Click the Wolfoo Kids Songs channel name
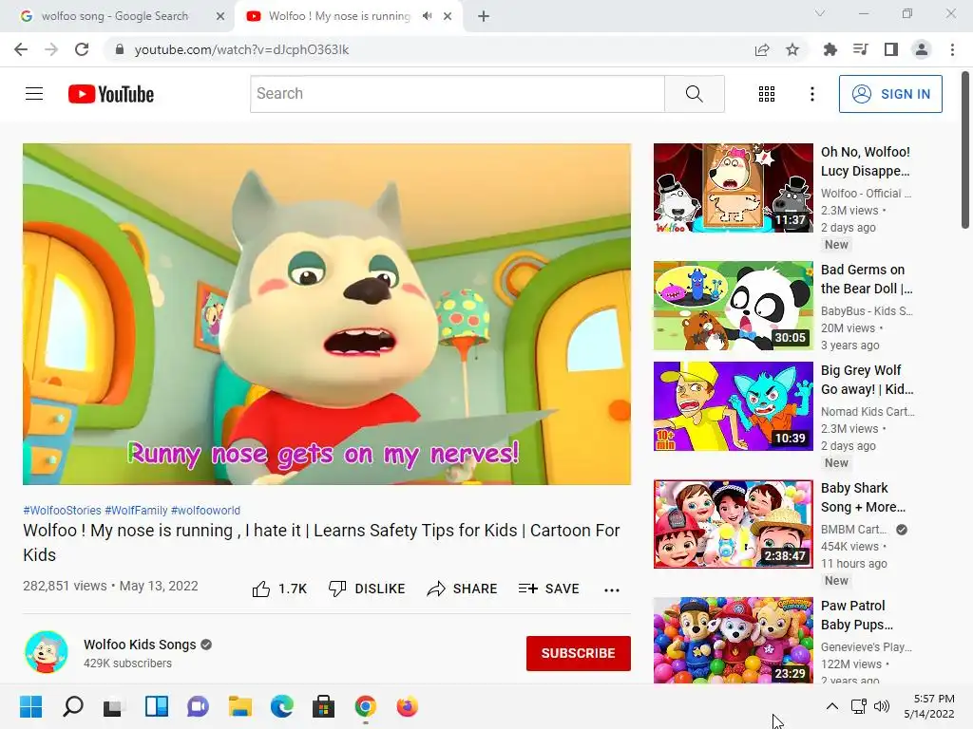This screenshot has height=729, width=973. [x=140, y=645]
